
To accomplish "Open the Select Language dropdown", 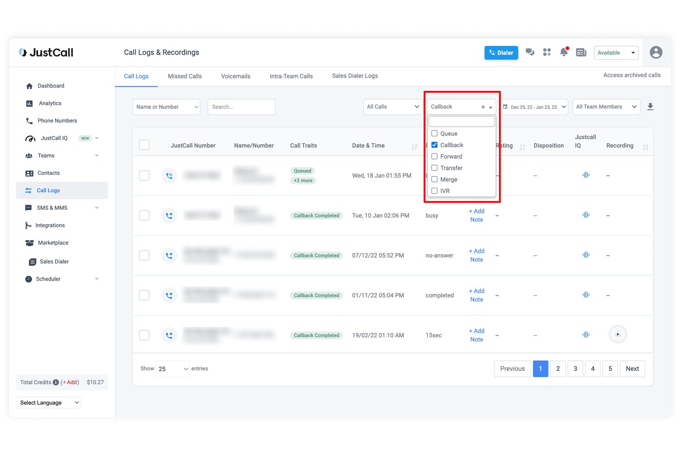I will coord(49,403).
